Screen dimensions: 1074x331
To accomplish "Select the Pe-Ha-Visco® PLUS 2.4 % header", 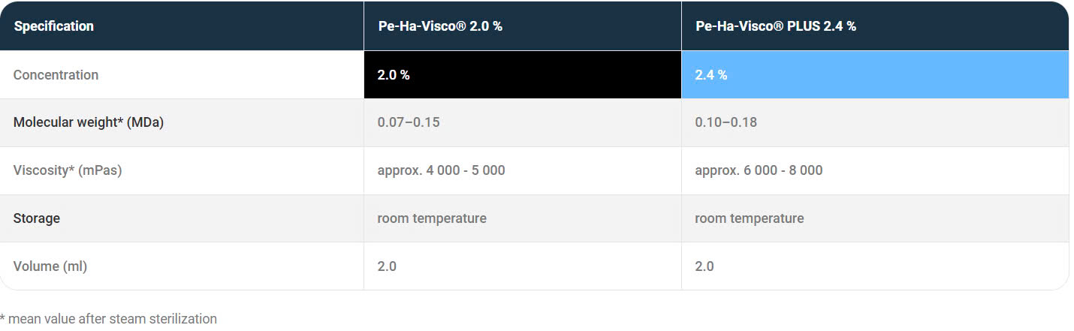I will (x=776, y=26).
